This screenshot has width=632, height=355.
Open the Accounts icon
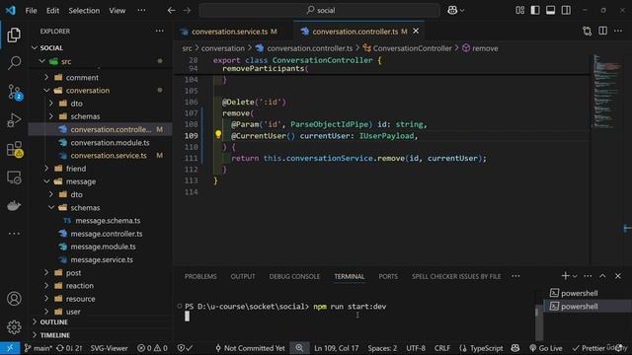click(x=14, y=299)
